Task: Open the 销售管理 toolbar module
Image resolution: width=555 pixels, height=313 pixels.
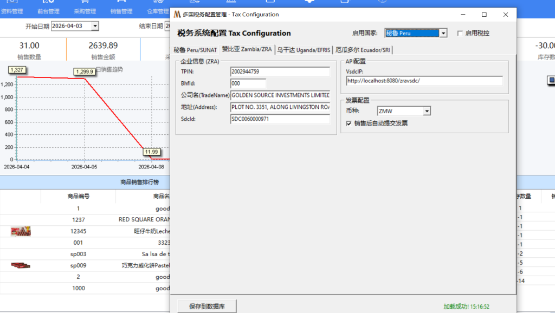Action: click(121, 8)
